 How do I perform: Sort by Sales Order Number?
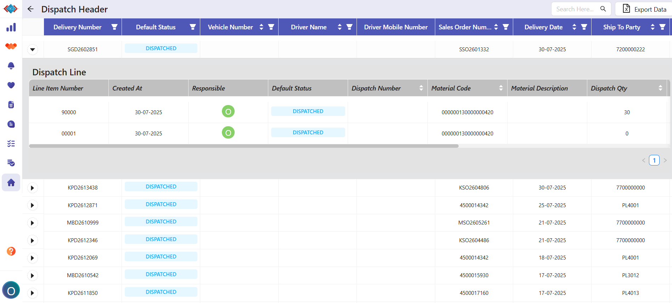[496, 27]
